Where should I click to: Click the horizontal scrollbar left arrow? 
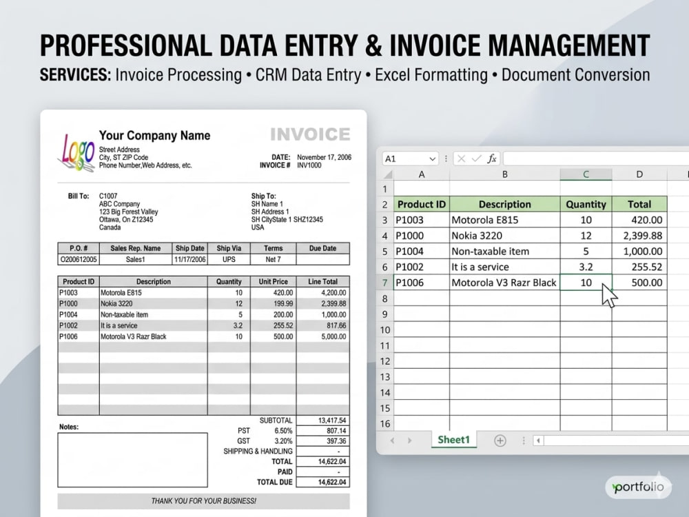538,440
